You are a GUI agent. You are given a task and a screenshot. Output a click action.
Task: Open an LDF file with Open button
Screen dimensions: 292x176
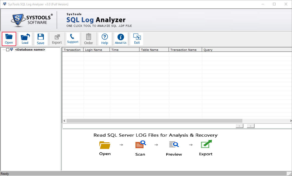[x=9, y=39]
